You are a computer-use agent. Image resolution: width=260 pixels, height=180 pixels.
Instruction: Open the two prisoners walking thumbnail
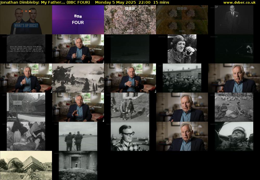point(130,107)
